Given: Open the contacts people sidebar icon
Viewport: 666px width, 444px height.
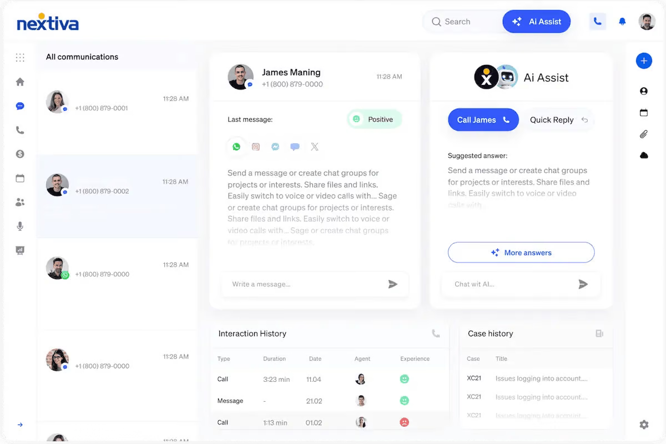Looking at the screenshot, I should [20, 203].
